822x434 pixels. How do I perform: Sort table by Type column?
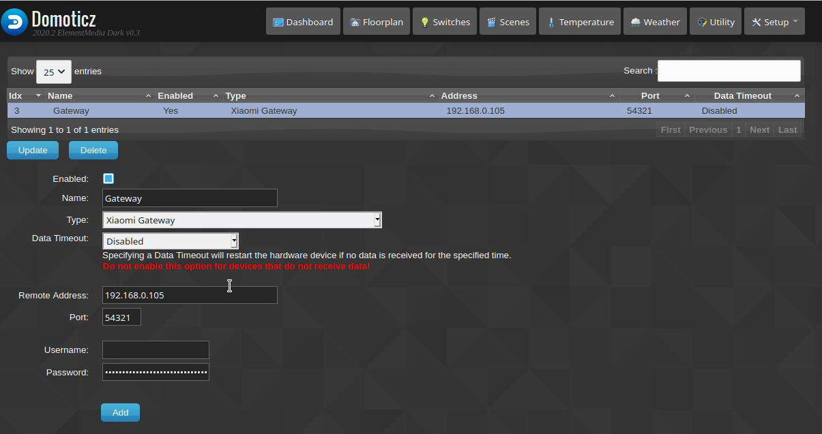(x=330, y=96)
